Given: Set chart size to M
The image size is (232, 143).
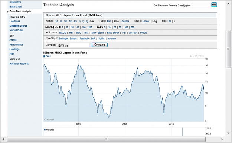Looking at the screenshot, I should (170, 21).
